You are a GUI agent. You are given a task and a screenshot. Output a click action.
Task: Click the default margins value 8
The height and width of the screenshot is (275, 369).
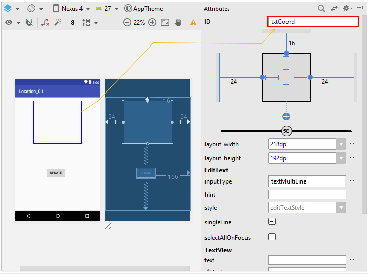73,23
